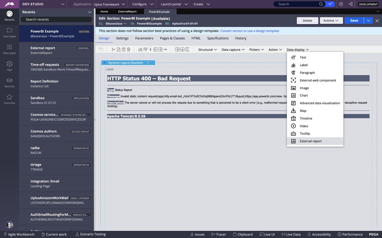This screenshot has height=238, width=382.
Task: Open Accessibility tool in bottom bar
Action: tap(319, 235)
